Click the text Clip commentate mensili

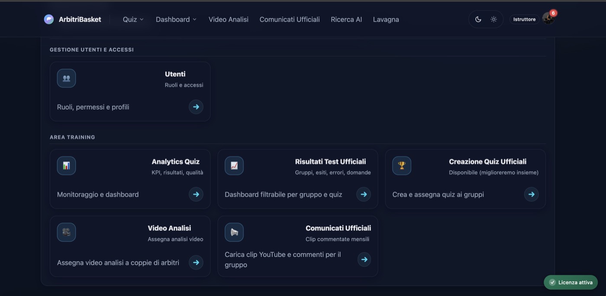click(x=338, y=239)
